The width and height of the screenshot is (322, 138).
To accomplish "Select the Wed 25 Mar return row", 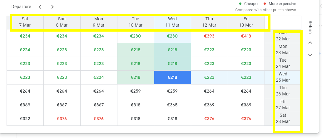I will tap(283, 77).
